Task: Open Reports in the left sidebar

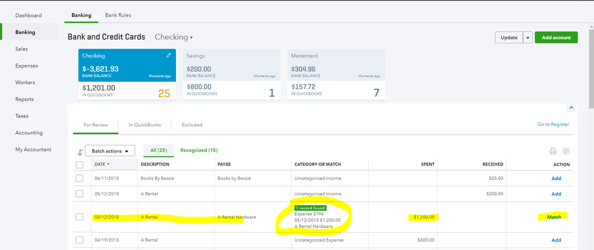Action: (24, 99)
